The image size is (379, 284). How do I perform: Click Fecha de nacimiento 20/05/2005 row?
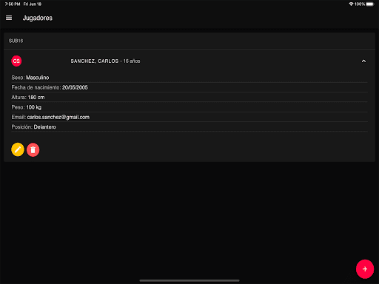pos(189,87)
